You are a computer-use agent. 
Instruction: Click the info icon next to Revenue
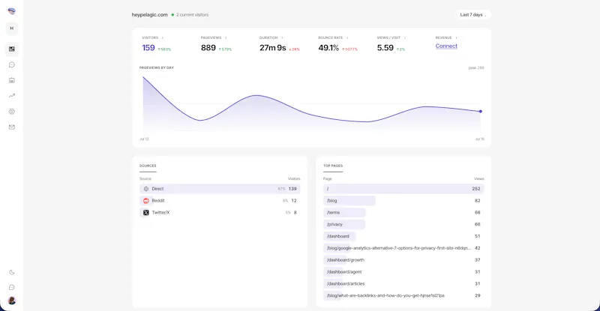coord(456,38)
